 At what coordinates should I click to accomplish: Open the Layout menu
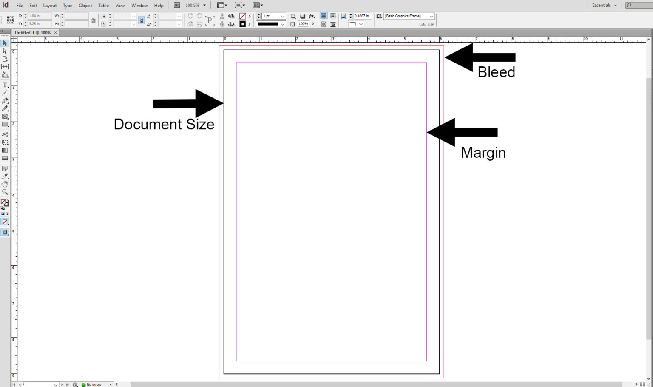(50, 5)
